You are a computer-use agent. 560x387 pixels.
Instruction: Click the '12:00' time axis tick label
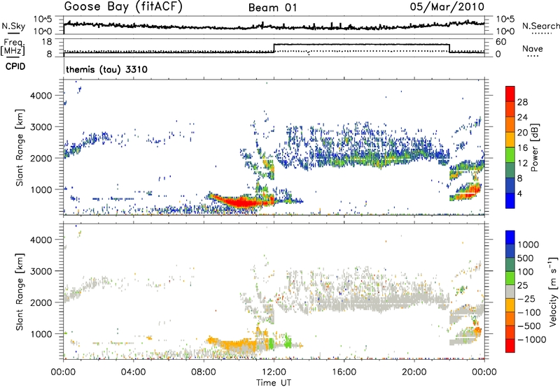click(x=274, y=372)
